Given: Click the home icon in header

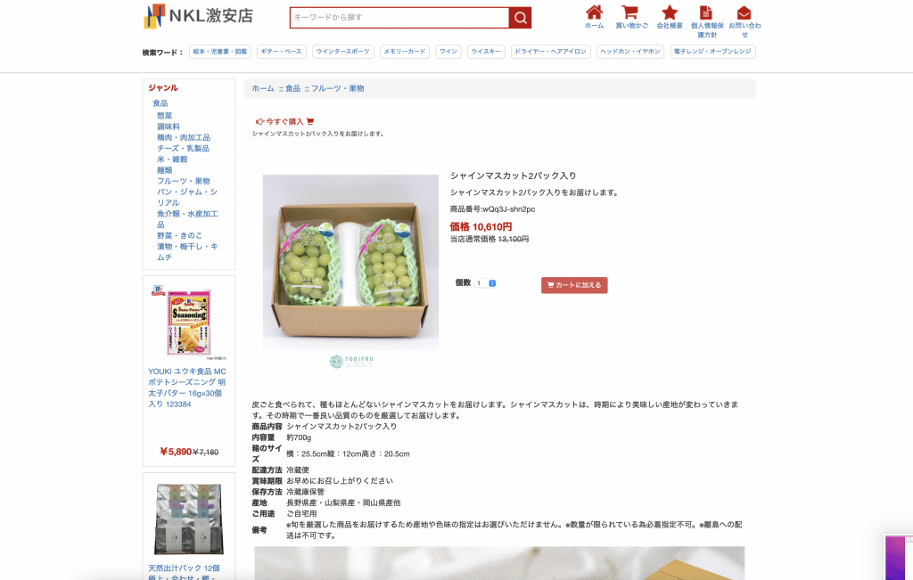Looking at the screenshot, I should 594,12.
